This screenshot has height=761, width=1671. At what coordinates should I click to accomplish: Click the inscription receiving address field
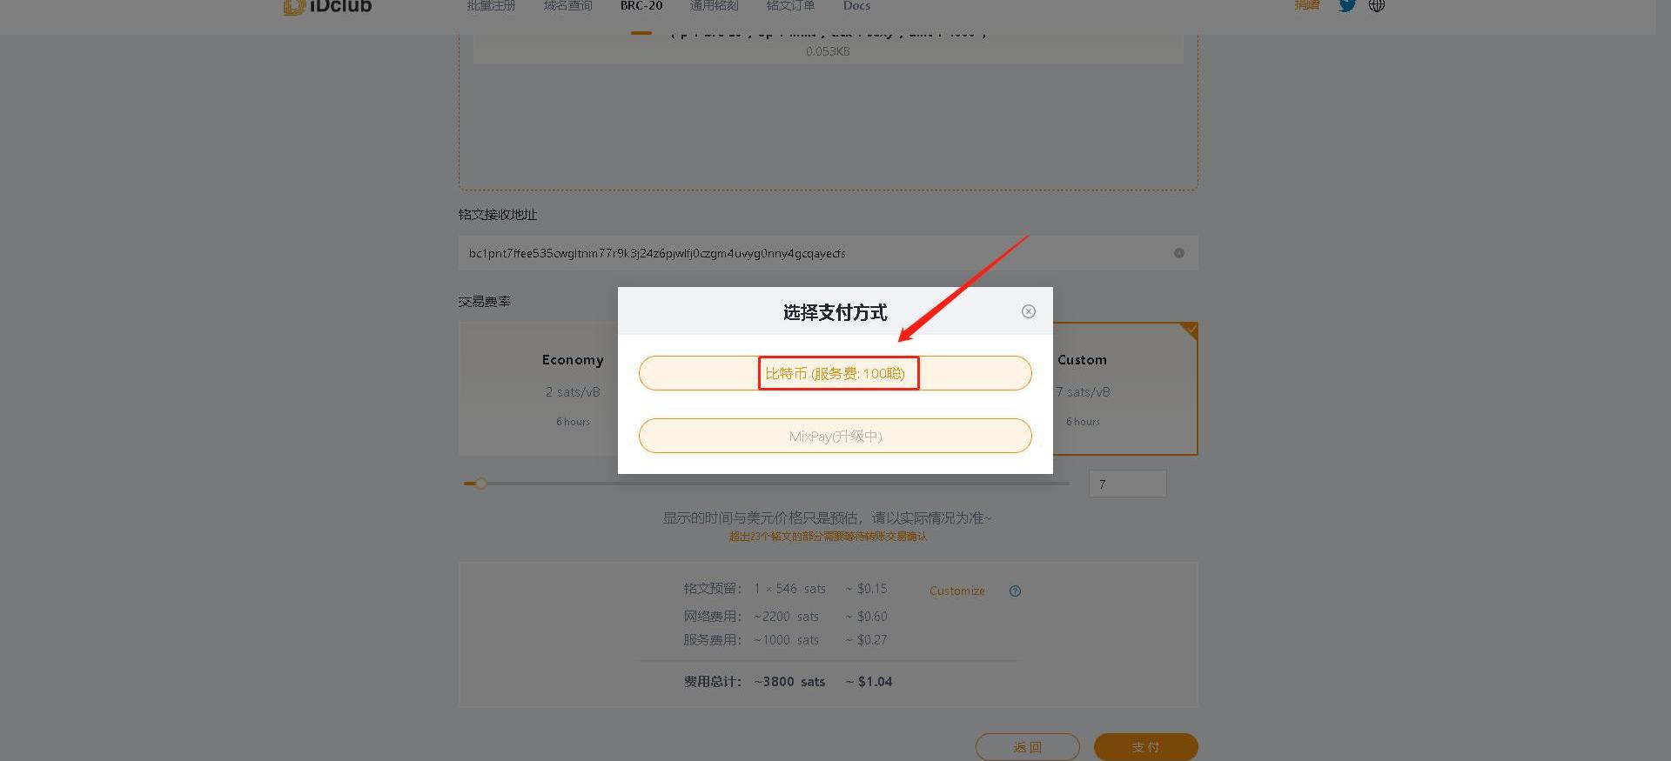click(x=809, y=253)
